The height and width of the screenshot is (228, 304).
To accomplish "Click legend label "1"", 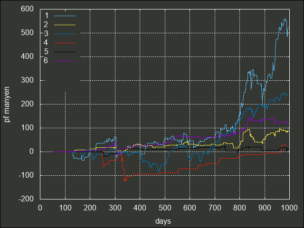I will (47, 16).
